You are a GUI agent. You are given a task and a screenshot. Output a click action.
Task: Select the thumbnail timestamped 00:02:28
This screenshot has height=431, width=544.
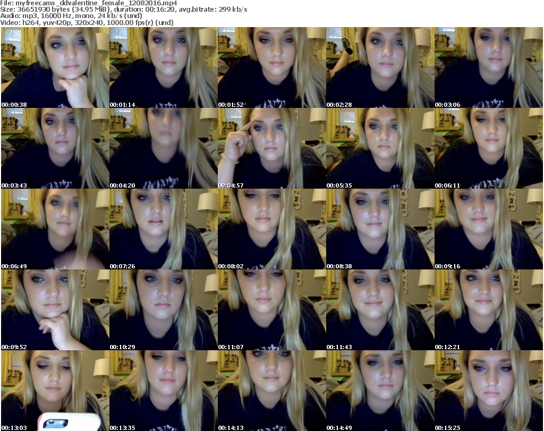[x=380, y=67]
